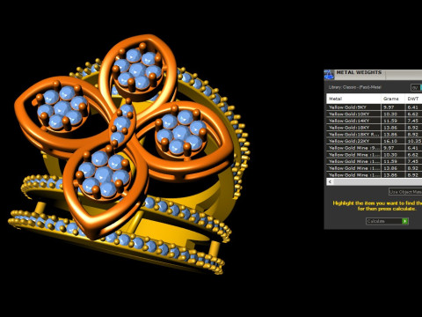Click the 16.10 grams cell
Viewport: 422px width, 317px height.
coord(392,141)
